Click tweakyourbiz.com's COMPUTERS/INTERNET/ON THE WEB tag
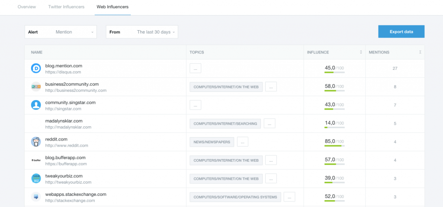 (226, 179)
